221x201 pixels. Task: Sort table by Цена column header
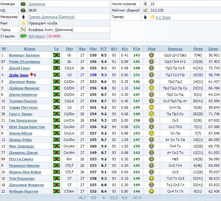coord(213,49)
